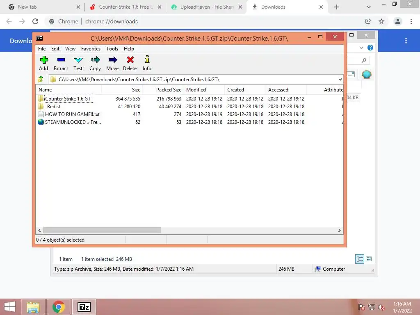The width and height of the screenshot is (420, 315).
Task: Open Windows Start button
Action: [10, 307]
